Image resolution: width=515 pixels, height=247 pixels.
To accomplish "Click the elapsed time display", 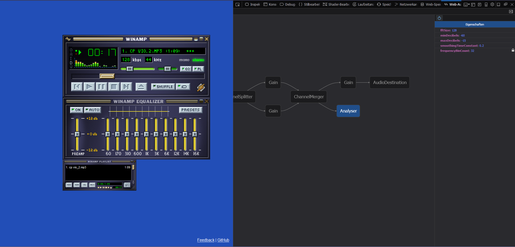I will click(102, 52).
